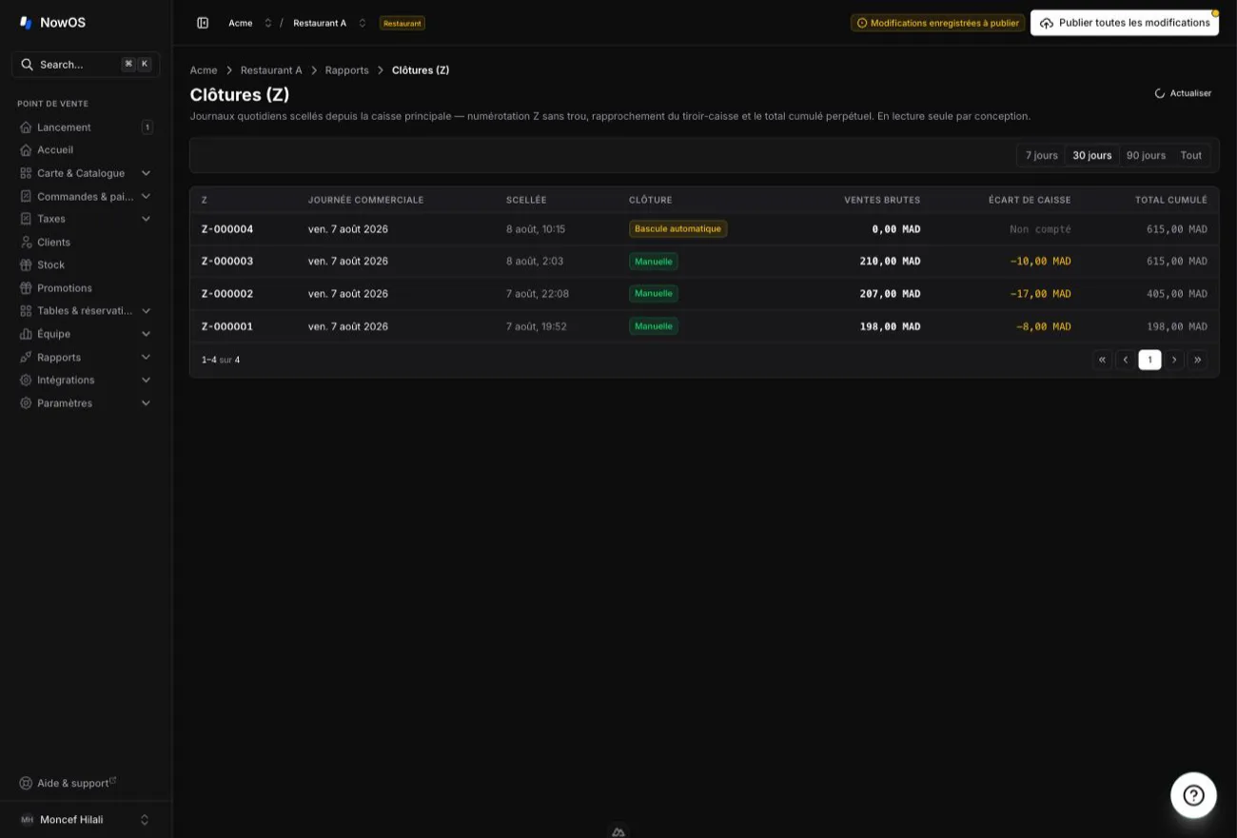Click Modifications enregistrées à publier badge
This screenshot has height=838, width=1237.
[937, 23]
